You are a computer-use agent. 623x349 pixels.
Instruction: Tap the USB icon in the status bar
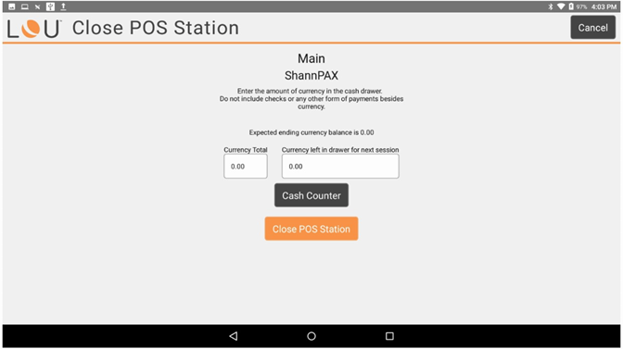[50, 6]
